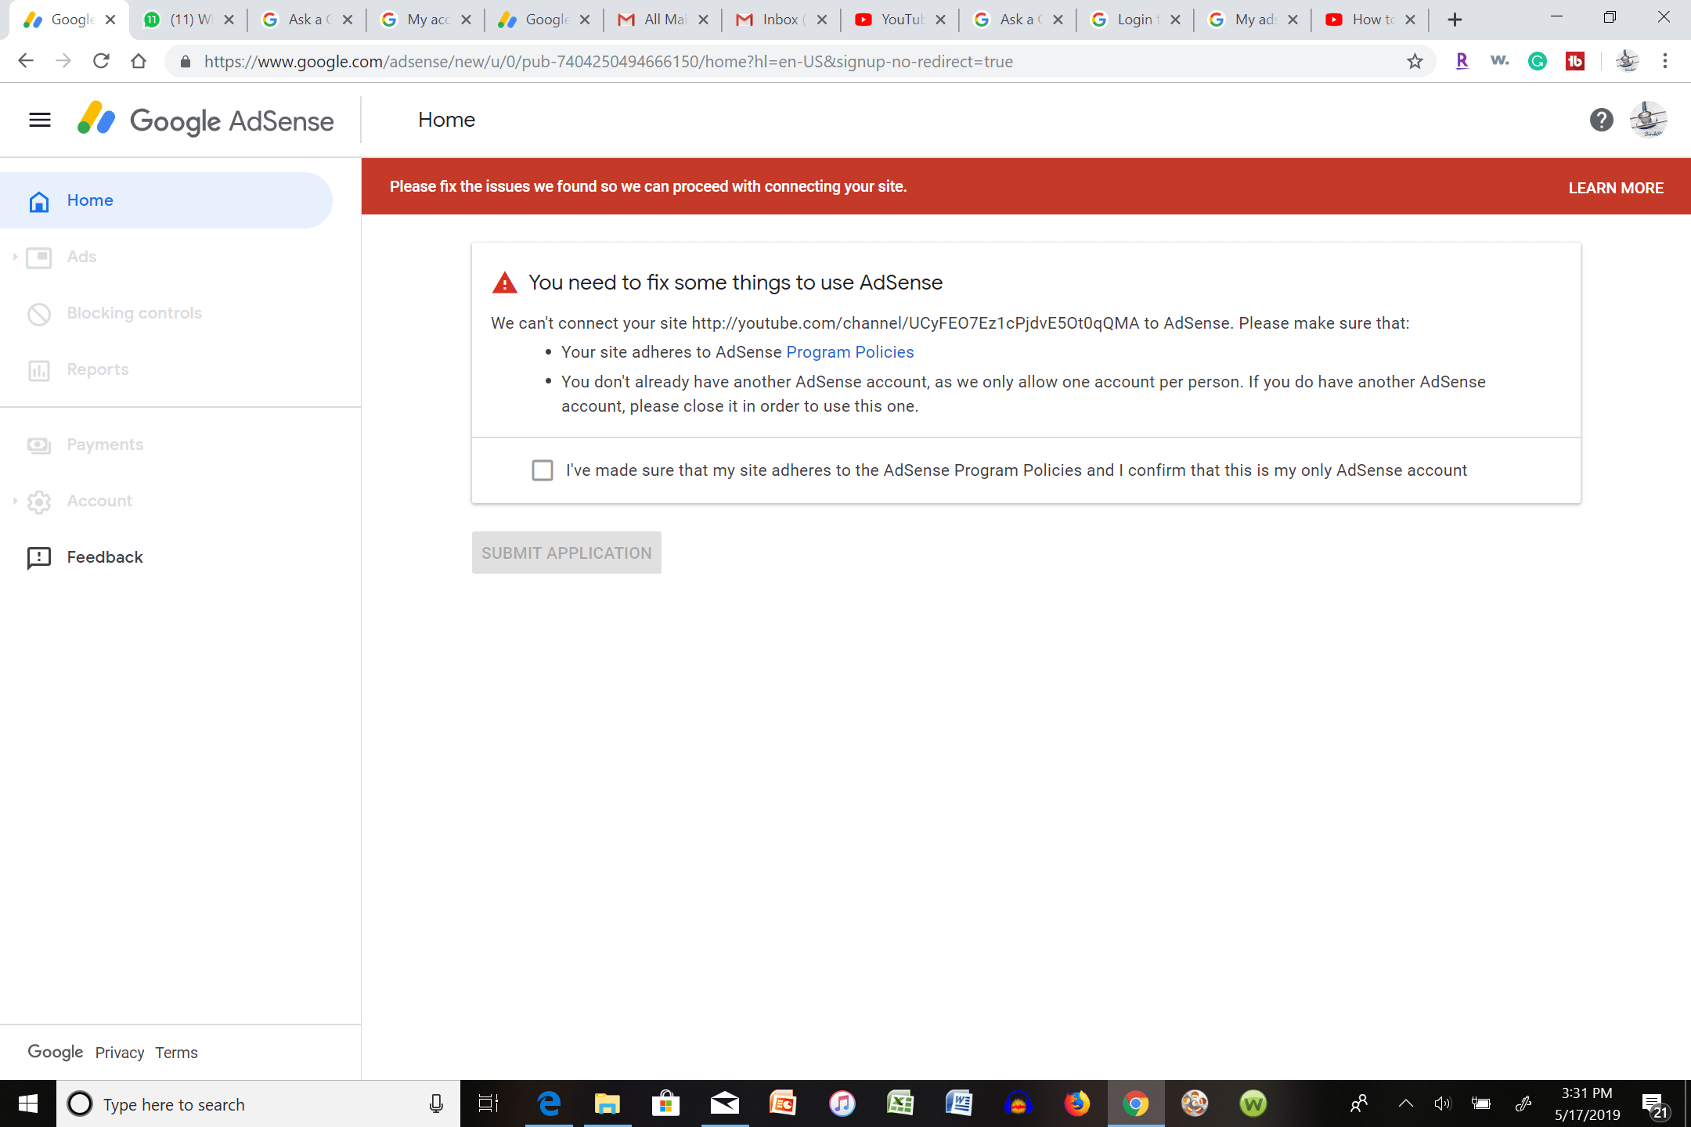1691x1127 pixels.
Task: Click LEARN MORE in red banner
Action: [x=1615, y=188]
